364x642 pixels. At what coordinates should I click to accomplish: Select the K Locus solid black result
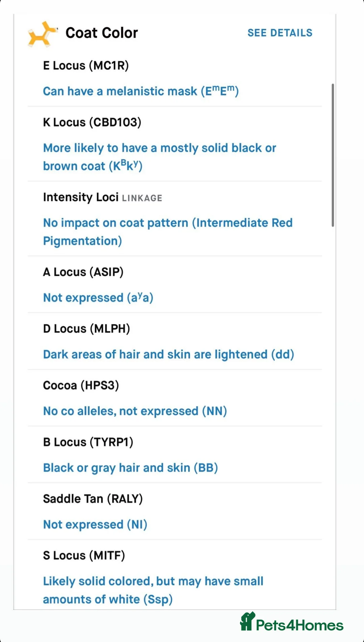tap(159, 157)
